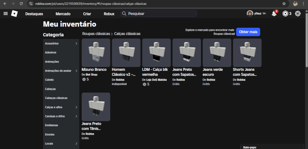Reload the page

(x=21, y=4)
